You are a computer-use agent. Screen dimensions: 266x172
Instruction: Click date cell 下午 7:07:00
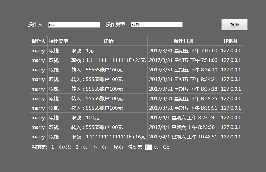(x=184, y=51)
